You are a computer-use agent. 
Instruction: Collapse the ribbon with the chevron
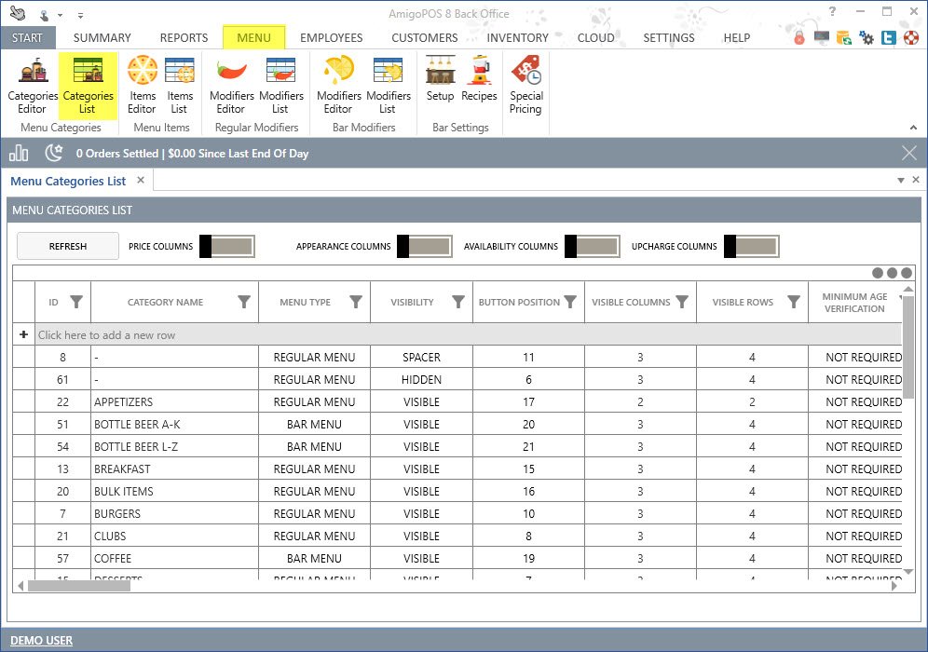point(912,128)
